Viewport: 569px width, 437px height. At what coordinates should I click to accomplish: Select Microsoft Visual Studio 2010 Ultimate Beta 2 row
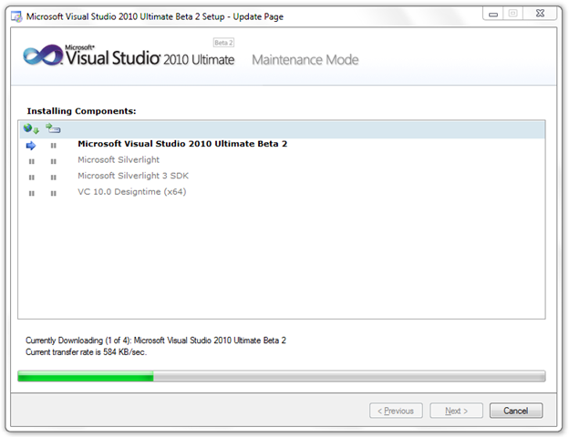282,144
